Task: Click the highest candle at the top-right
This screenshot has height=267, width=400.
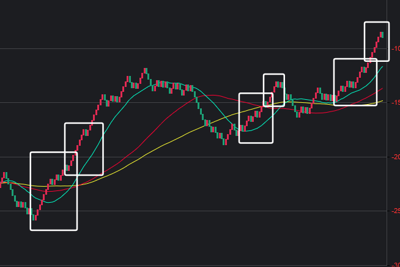Action: click(382, 34)
